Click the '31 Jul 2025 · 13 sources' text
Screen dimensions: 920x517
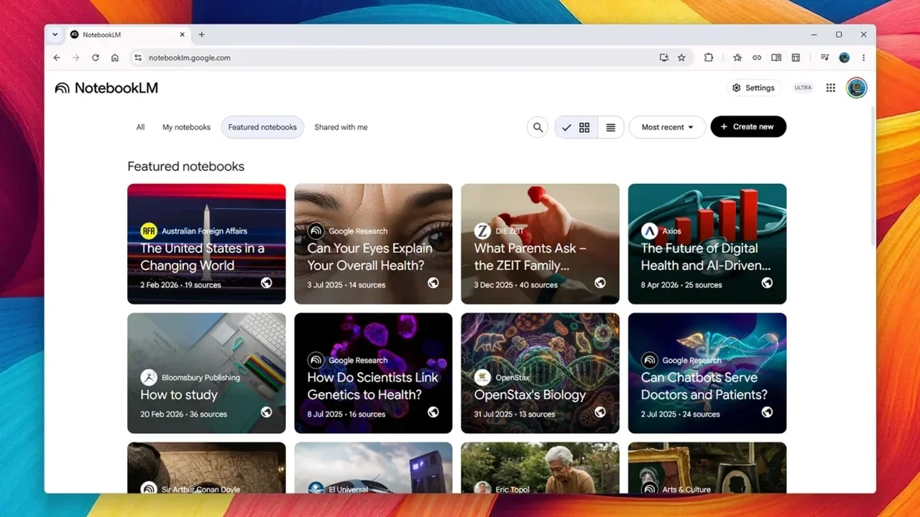pyautogui.click(x=515, y=414)
